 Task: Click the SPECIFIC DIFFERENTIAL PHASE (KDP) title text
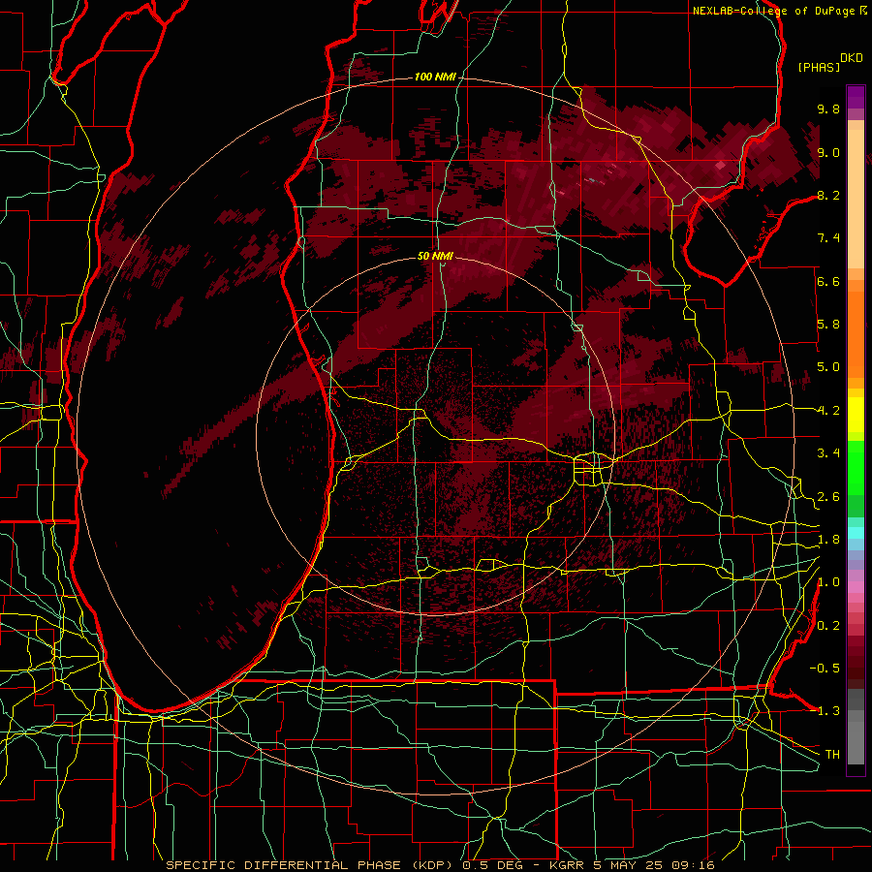coord(311,865)
